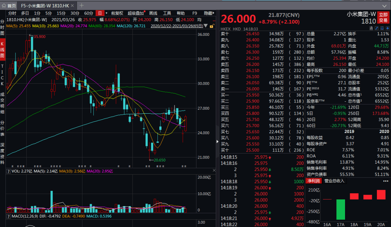Open the red overflow dots in chart header
This screenshot has height=227, width=391.
pos(214,20)
